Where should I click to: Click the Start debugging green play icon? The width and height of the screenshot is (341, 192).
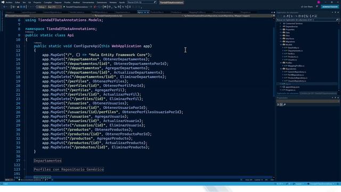click(64, 7)
